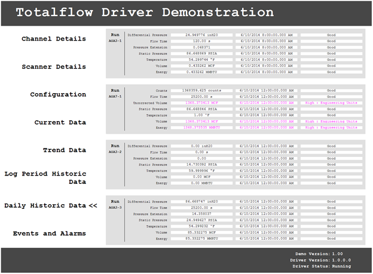
Task: Click the AGA7-1 Counts label
Action: pyautogui.click(x=161, y=91)
